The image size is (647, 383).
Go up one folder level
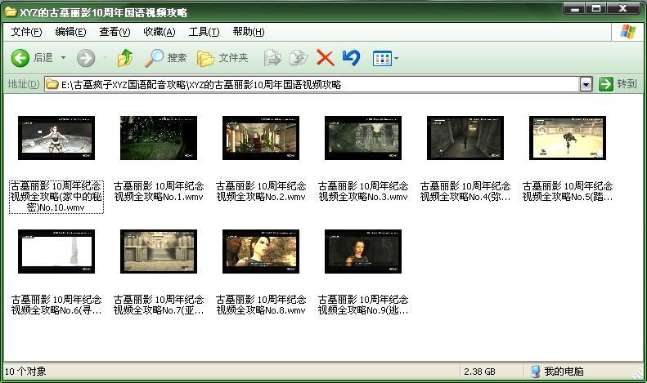125,58
